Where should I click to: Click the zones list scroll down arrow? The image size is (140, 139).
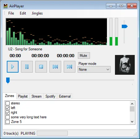point(132,122)
